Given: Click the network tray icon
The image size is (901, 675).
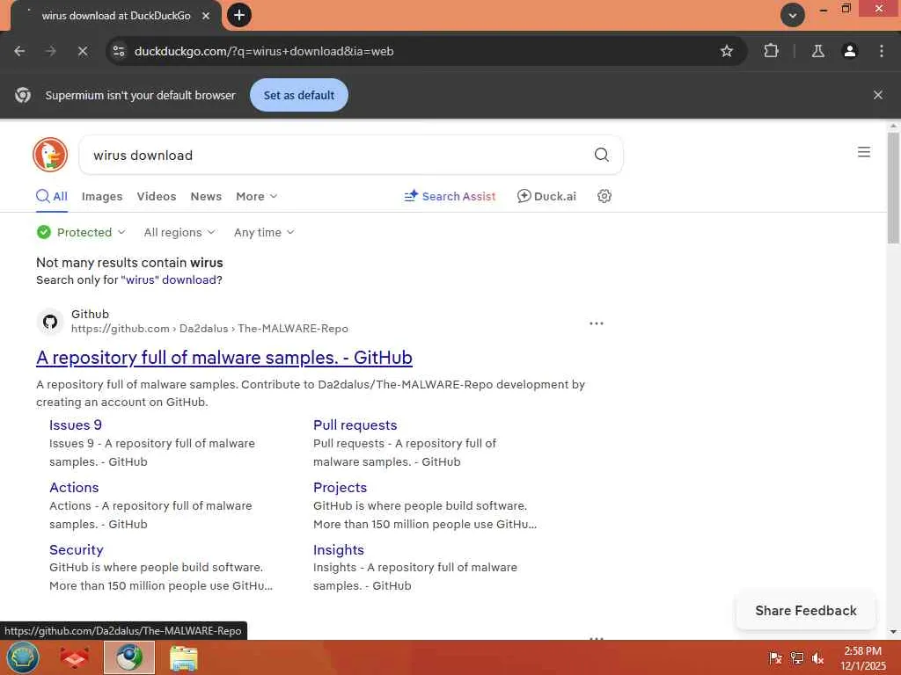Looking at the screenshot, I should coord(797,657).
